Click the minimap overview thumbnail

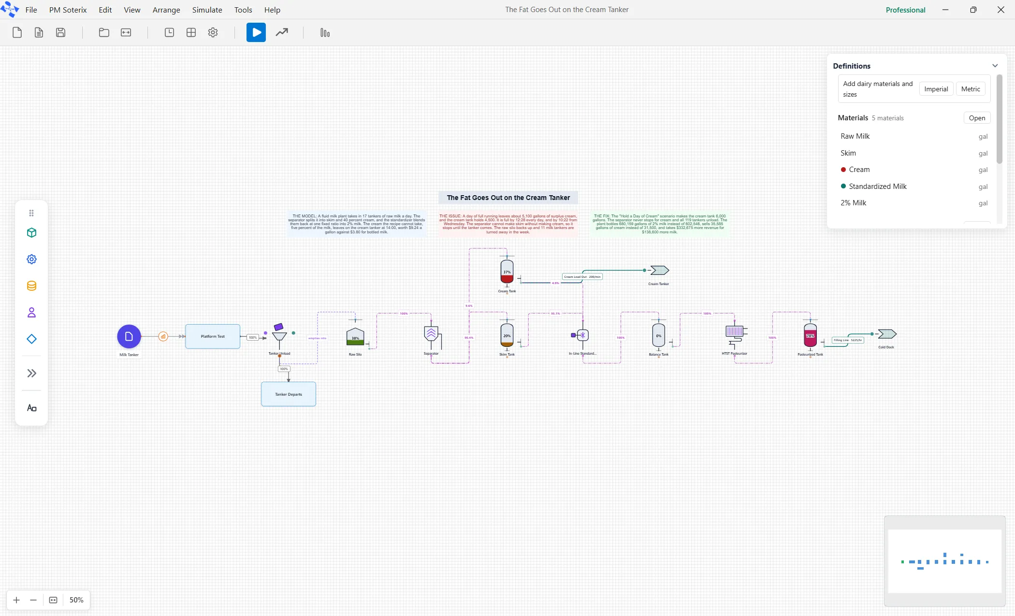944,561
